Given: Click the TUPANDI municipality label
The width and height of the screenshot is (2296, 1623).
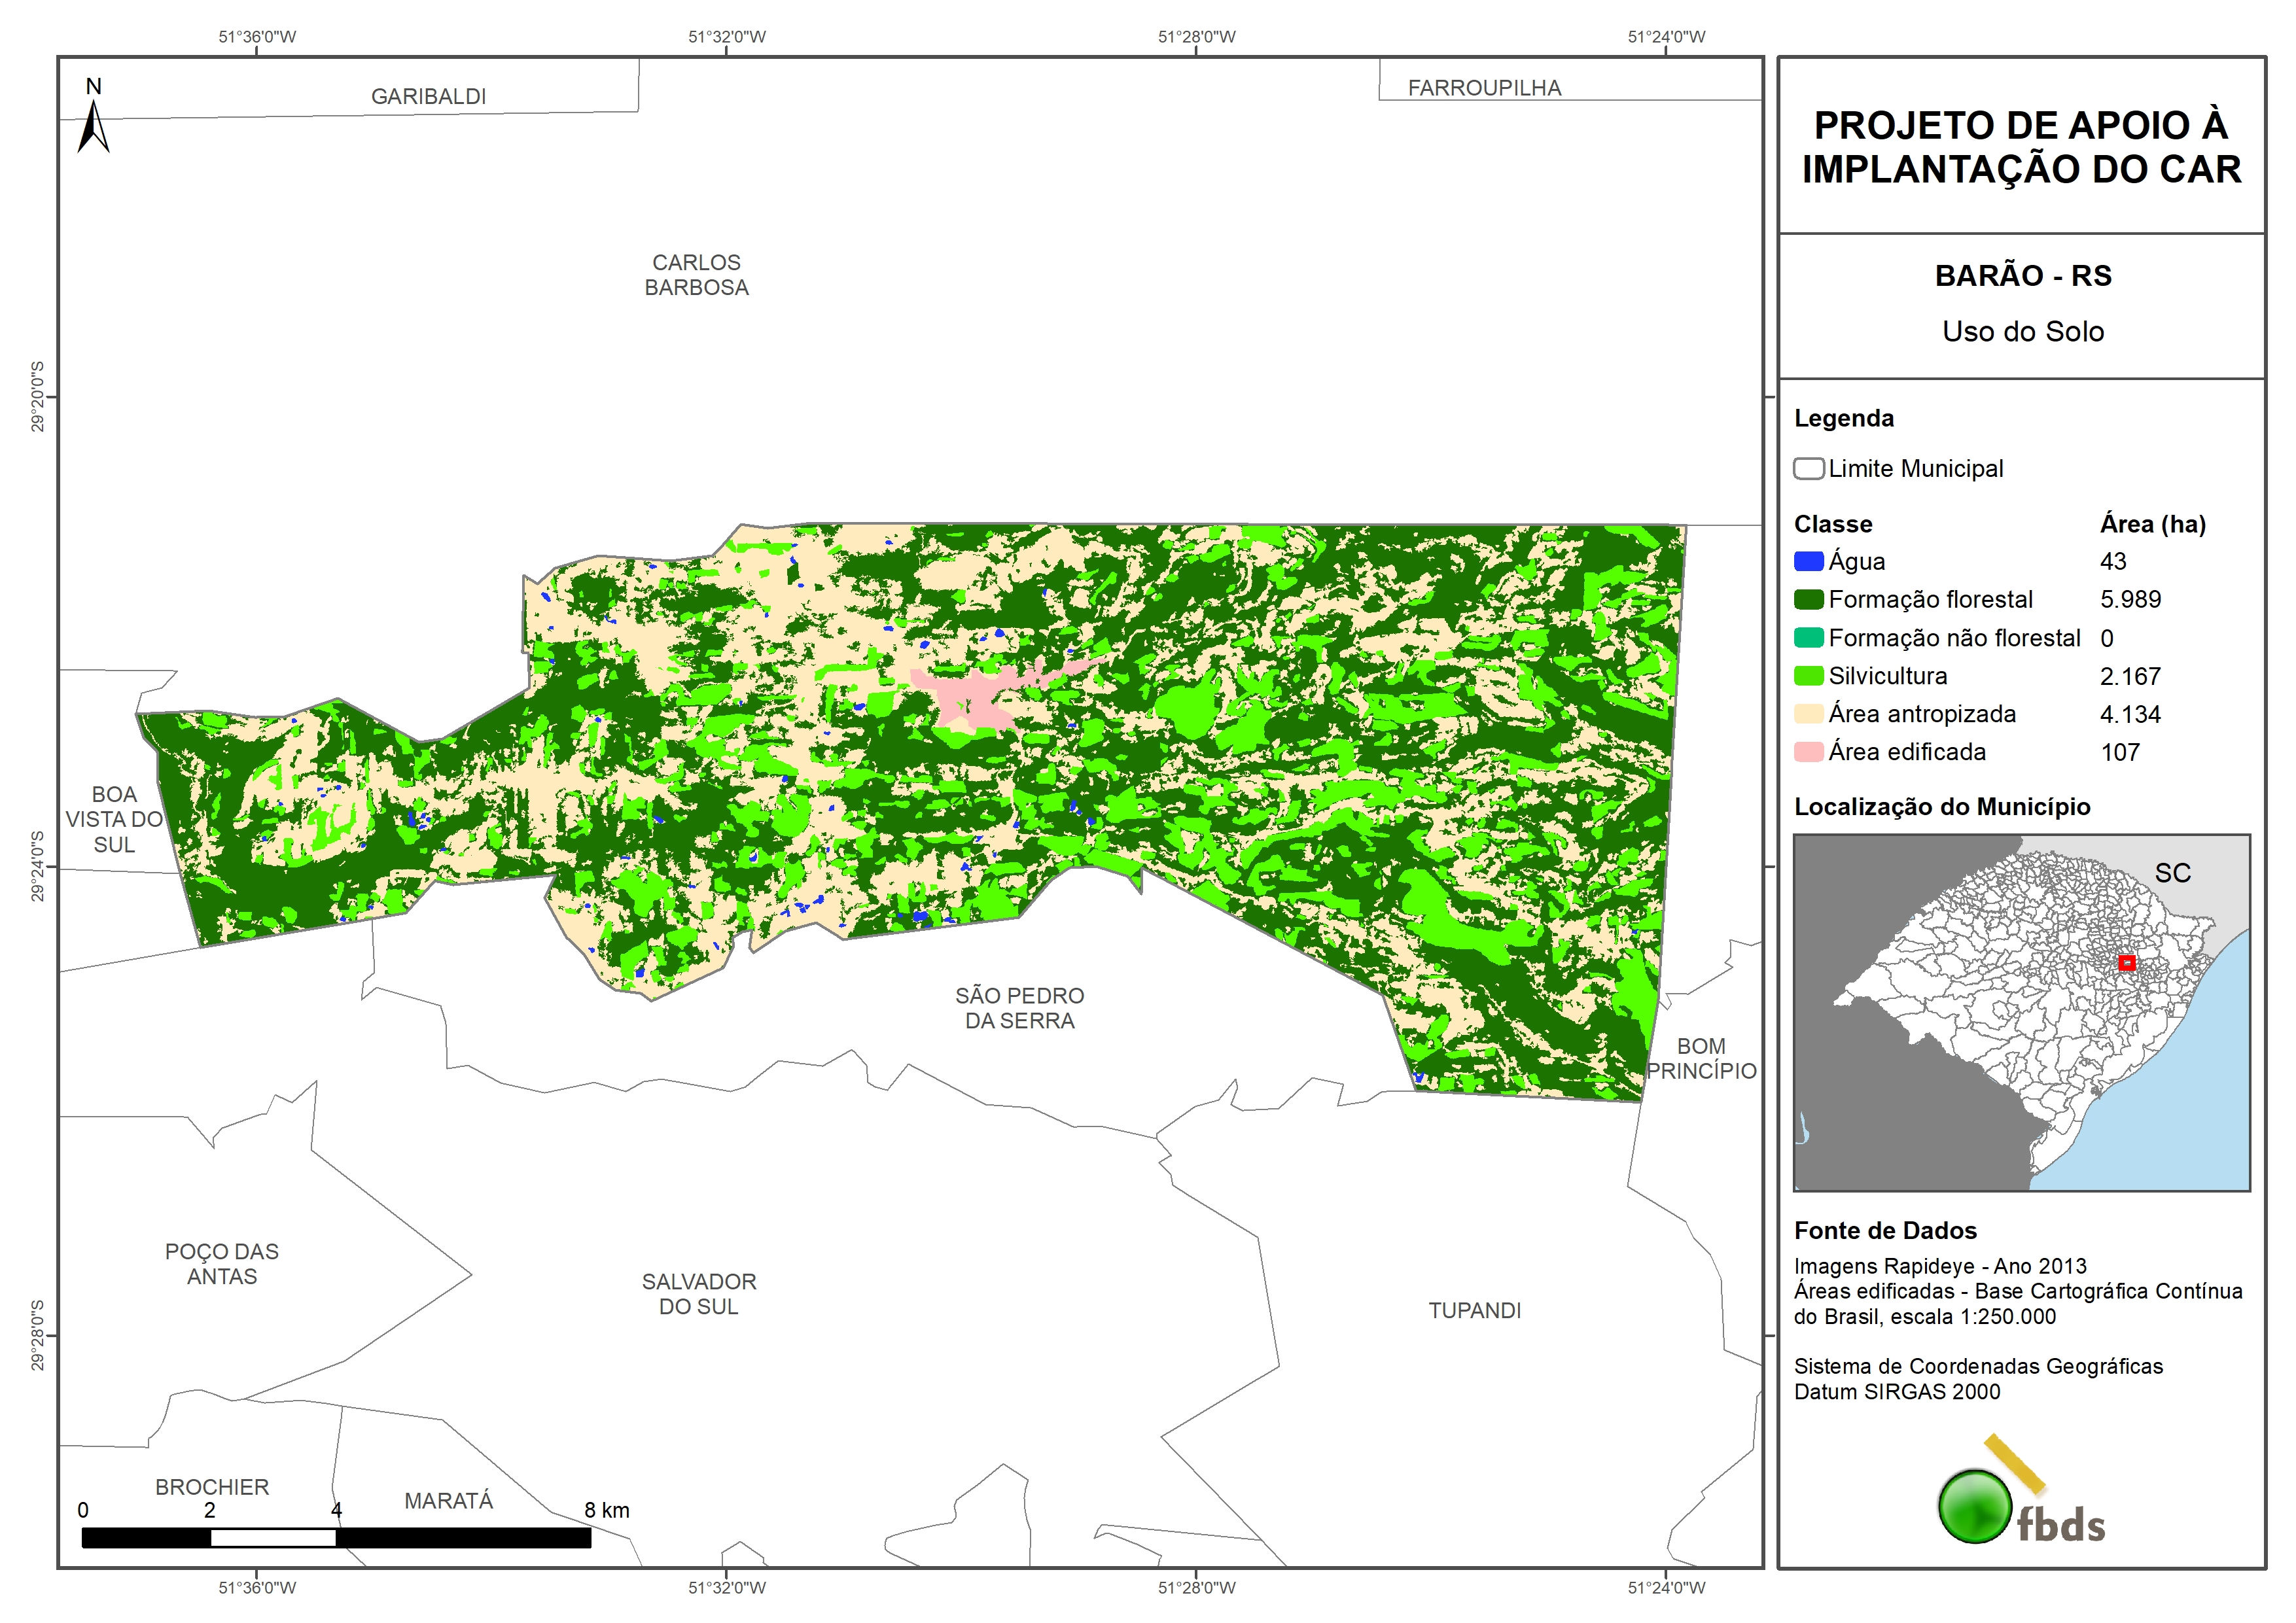Looking at the screenshot, I should tap(1474, 1310).
